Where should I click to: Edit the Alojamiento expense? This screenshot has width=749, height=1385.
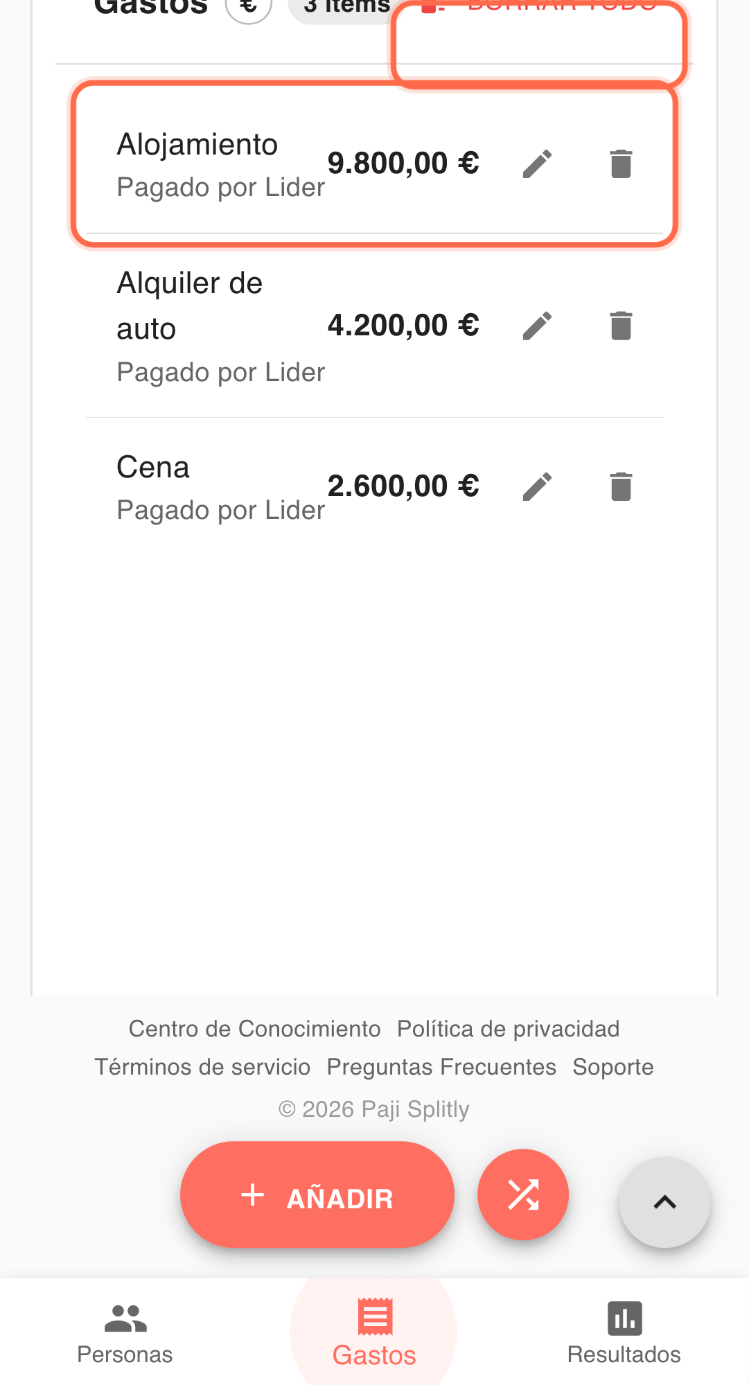coord(537,164)
